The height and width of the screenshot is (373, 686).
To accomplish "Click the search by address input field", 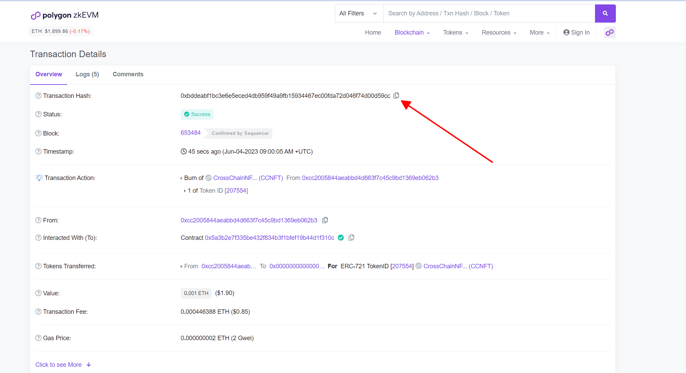I will pos(489,13).
